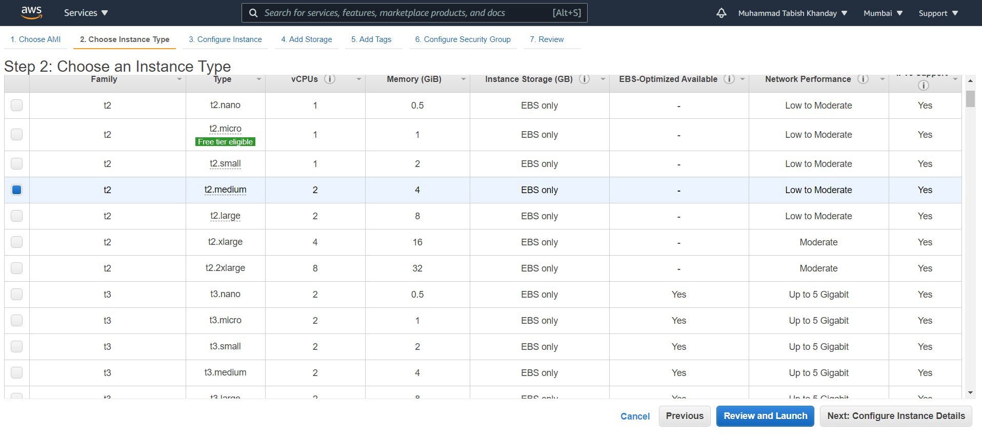This screenshot has width=982, height=439.
Task: Click the Network Performance info icon
Action: pyautogui.click(x=863, y=79)
